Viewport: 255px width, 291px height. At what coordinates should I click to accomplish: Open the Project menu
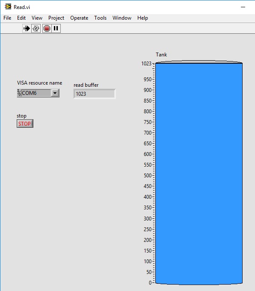pyautogui.click(x=56, y=18)
